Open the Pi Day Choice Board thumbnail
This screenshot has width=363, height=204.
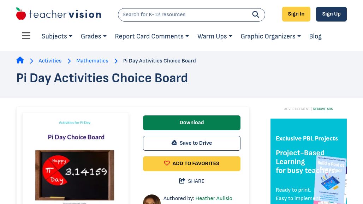[x=76, y=159]
